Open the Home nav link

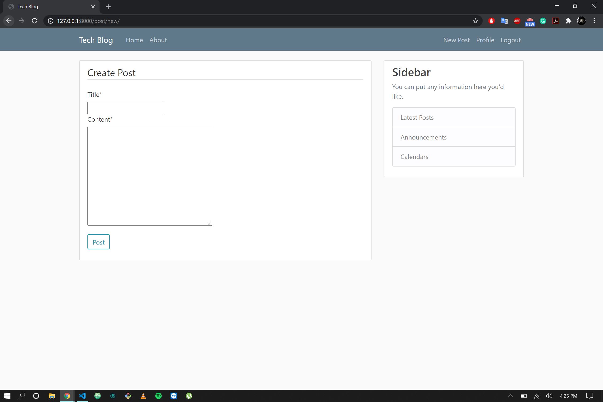[134, 40]
